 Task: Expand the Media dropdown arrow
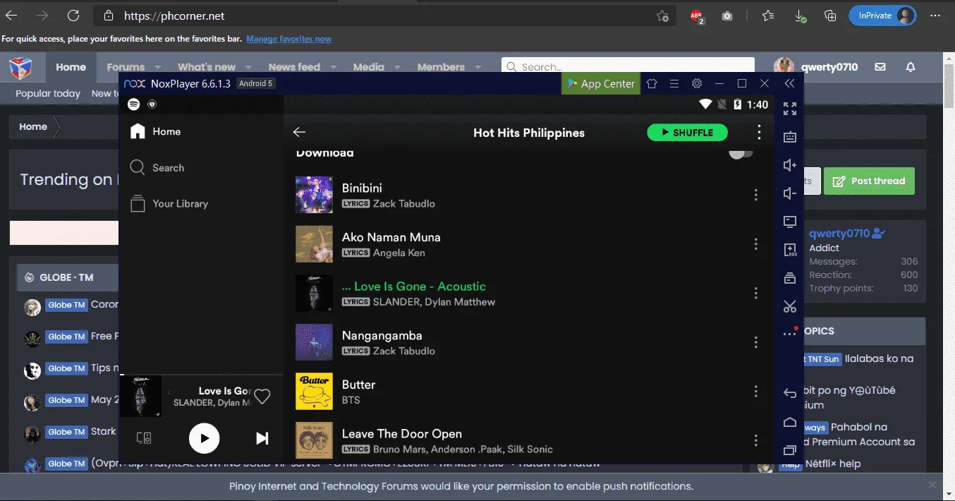click(397, 68)
